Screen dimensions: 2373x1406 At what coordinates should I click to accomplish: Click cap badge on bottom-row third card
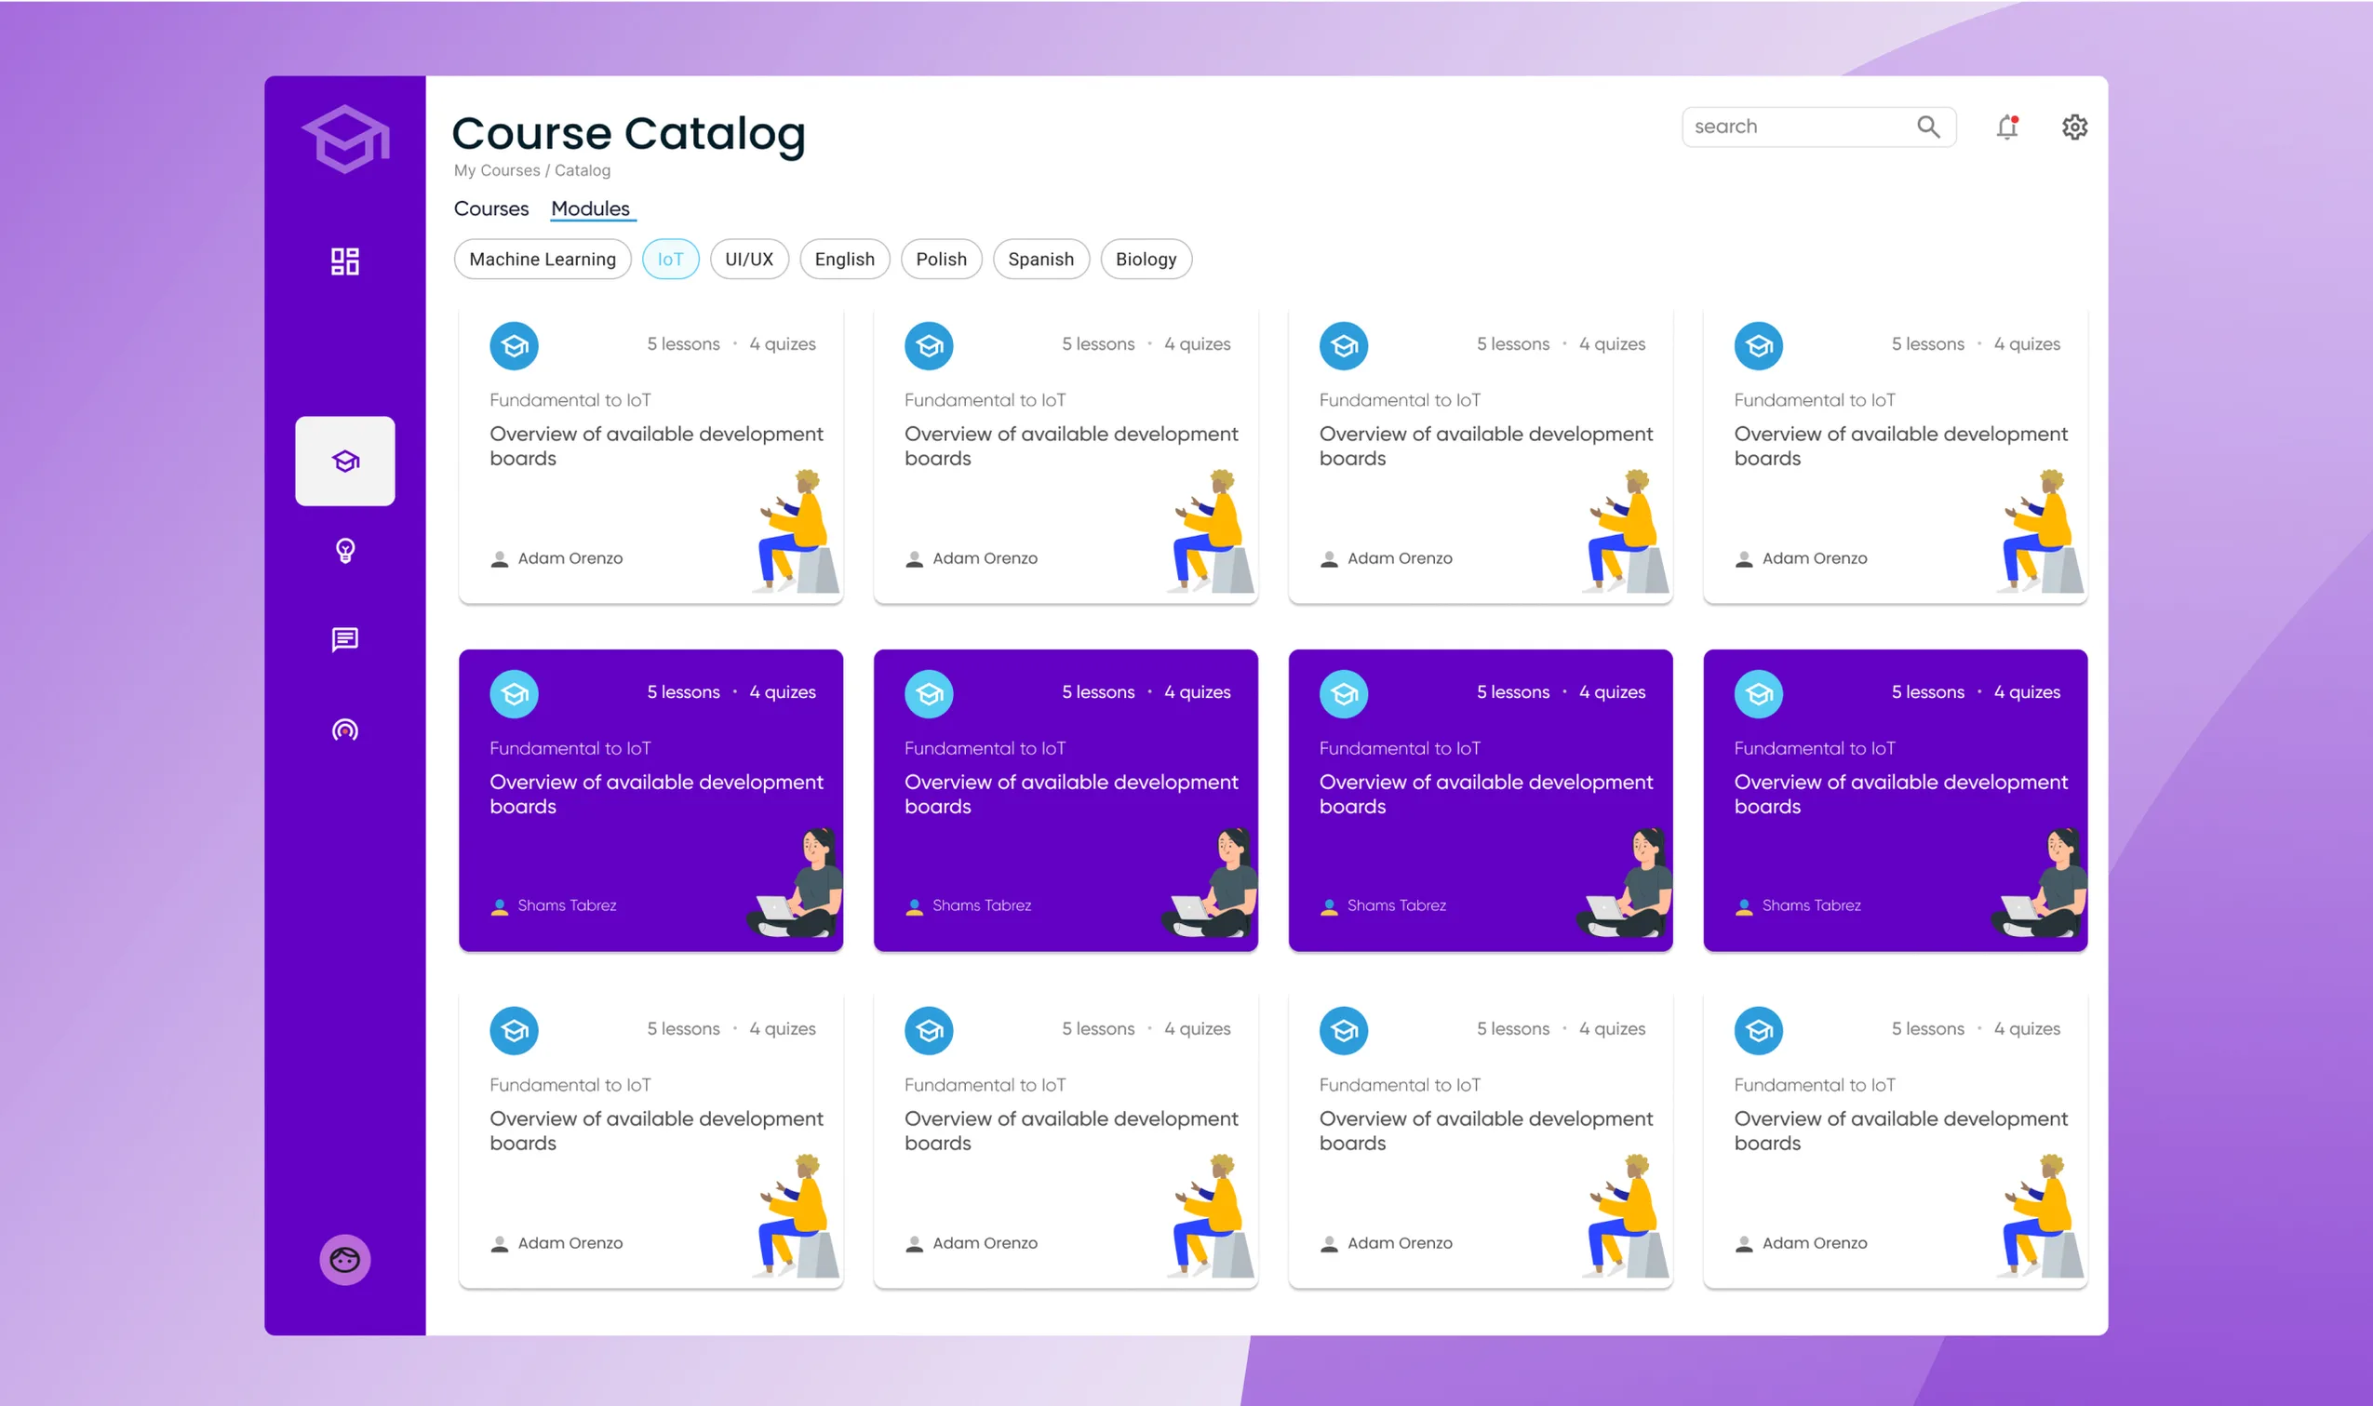tap(1343, 1031)
